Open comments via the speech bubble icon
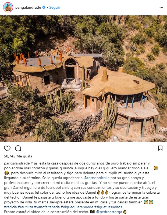The width and height of the screenshot is (167, 215). [x=18, y=148]
